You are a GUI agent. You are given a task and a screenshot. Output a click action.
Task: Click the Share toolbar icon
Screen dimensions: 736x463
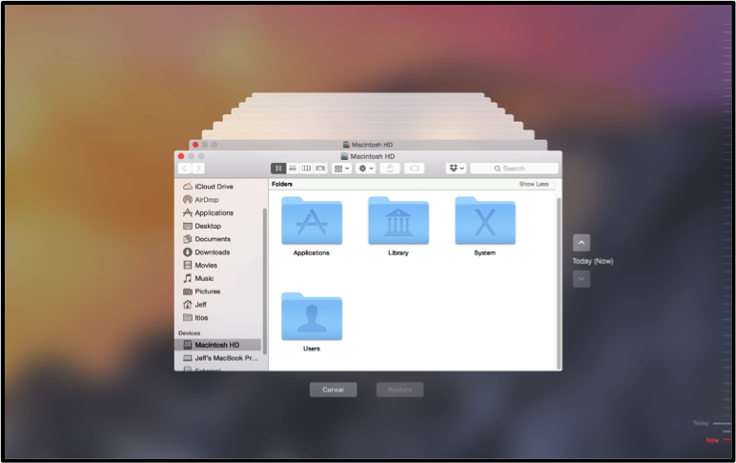click(390, 169)
